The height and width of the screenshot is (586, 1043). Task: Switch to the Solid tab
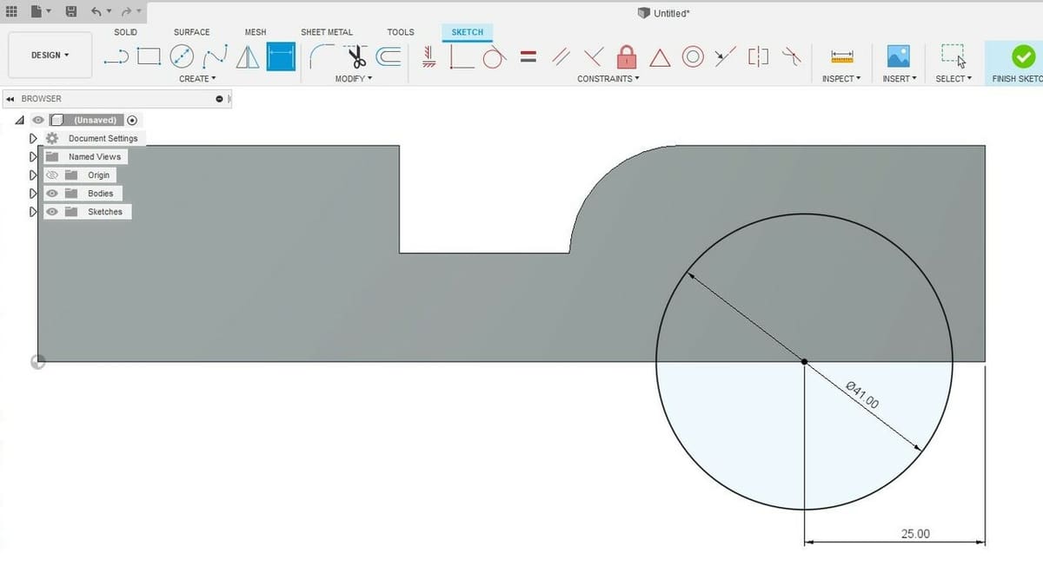(125, 32)
